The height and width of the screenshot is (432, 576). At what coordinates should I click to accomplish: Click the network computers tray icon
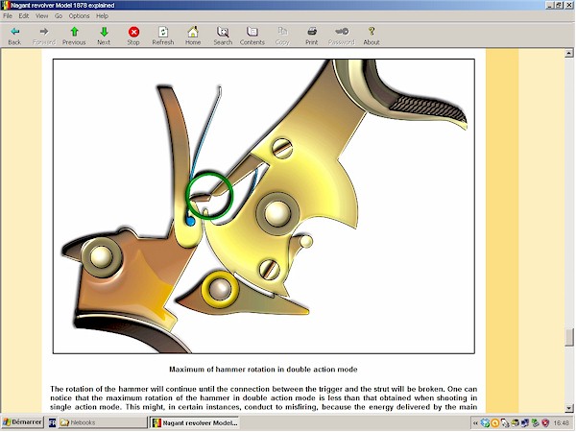pos(525,422)
